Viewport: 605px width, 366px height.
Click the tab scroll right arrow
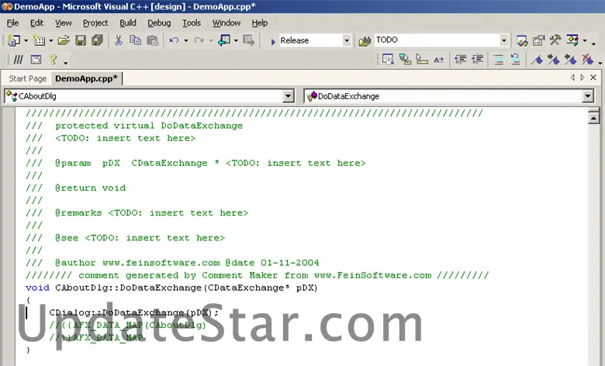click(x=583, y=78)
